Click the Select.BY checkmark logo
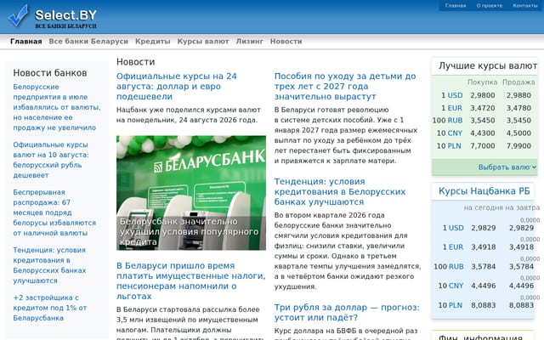Screen dimensions: 544x340 click(18, 16)
